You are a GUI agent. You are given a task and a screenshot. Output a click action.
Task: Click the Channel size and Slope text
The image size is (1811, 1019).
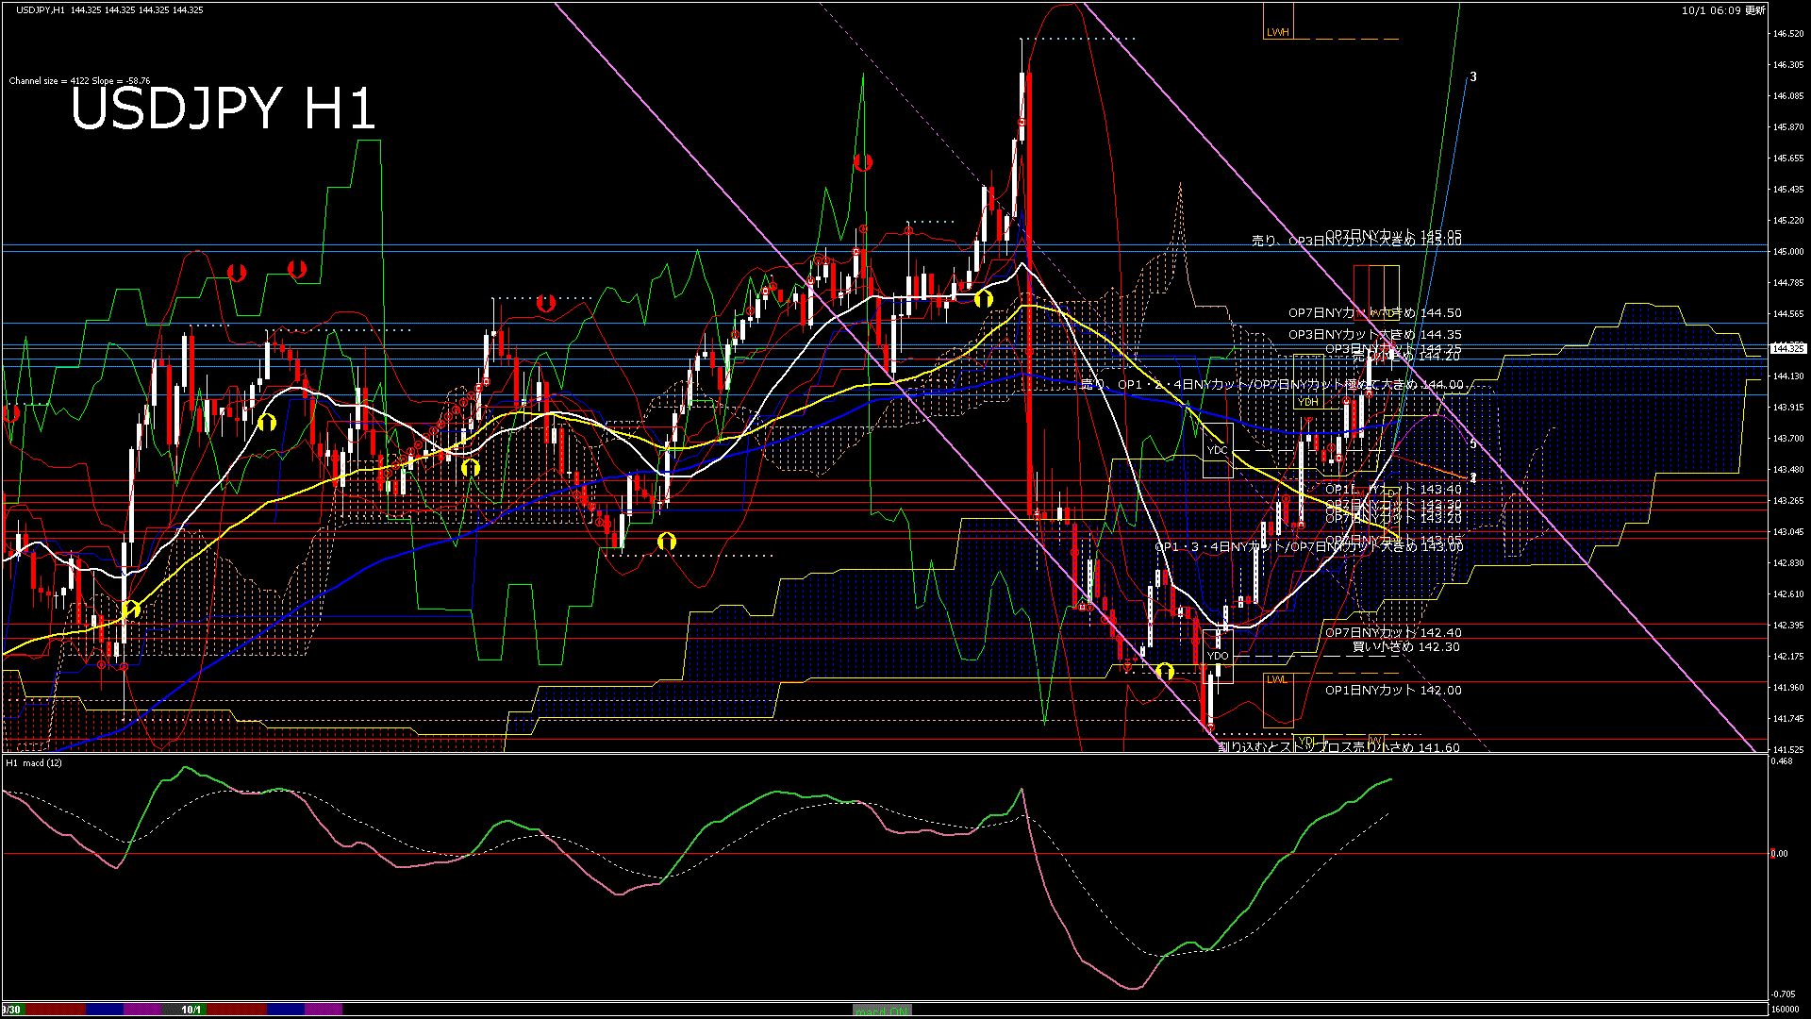click(x=79, y=81)
